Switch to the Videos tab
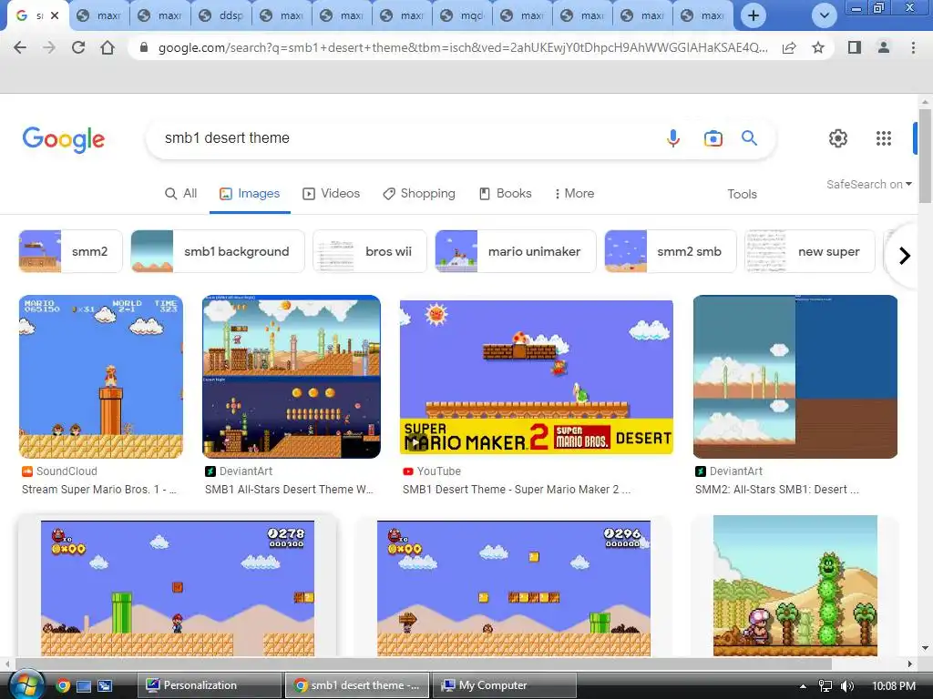 332,194
